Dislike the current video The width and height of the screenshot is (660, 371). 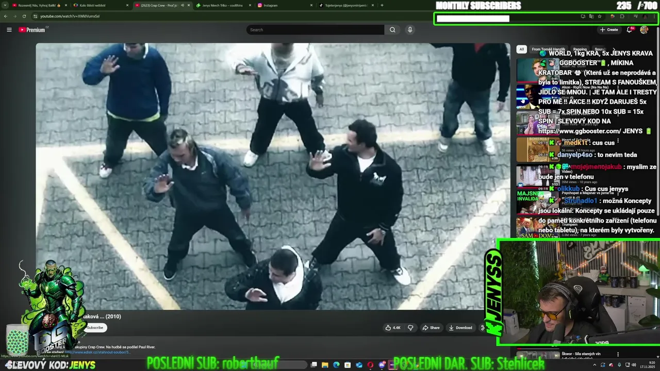coord(410,328)
